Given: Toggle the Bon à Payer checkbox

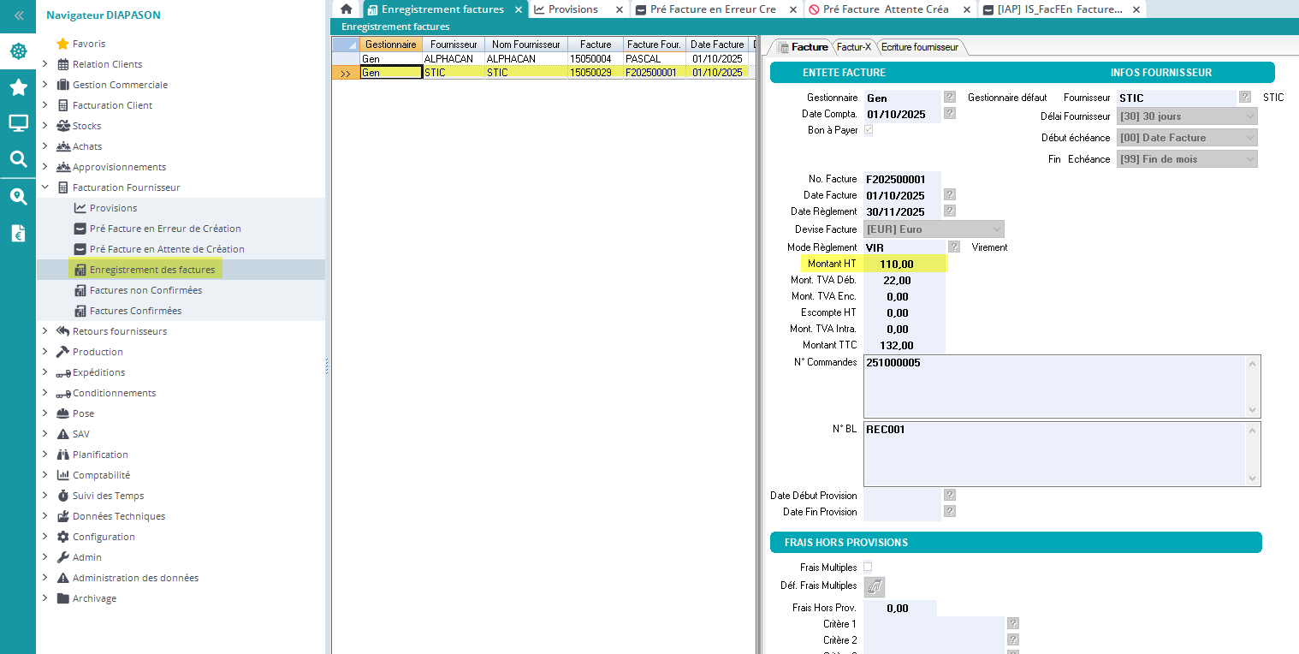Looking at the screenshot, I should coord(868,130).
